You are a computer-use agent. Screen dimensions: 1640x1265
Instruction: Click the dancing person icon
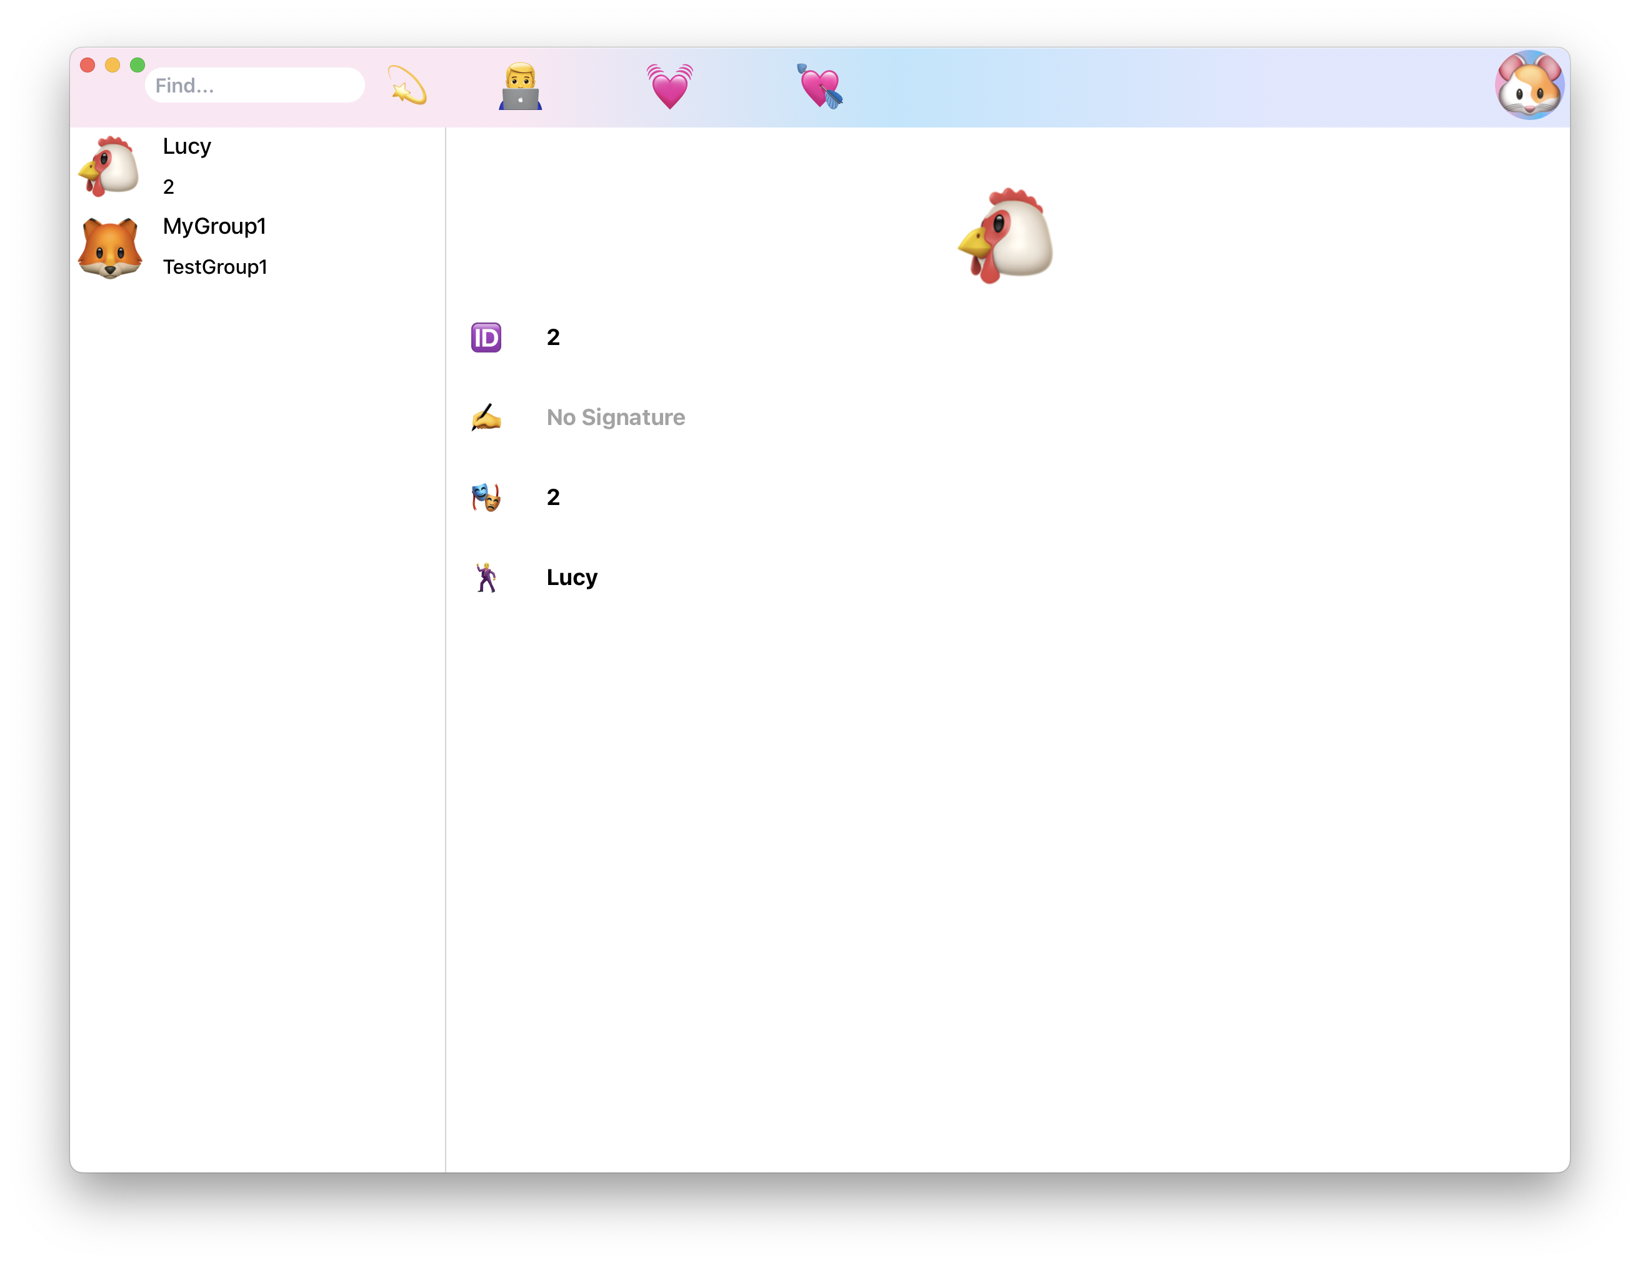tap(486, 577)
